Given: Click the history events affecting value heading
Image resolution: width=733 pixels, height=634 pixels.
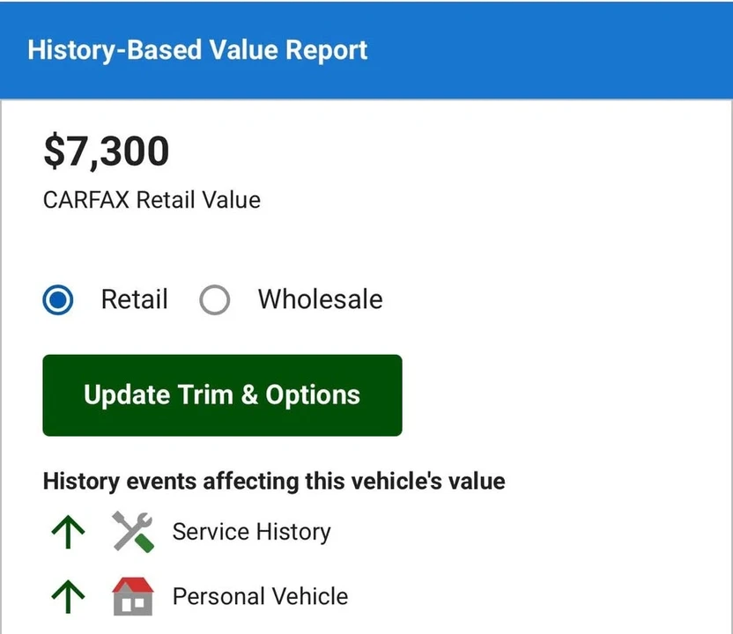Looking at the screenshot, I should tap(274, 481).
